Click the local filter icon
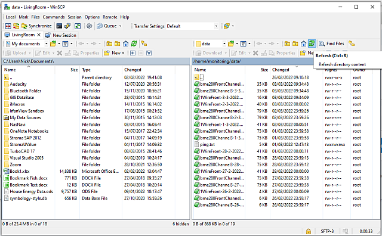The height and width of the screenshot is (236, 382). 65,44
